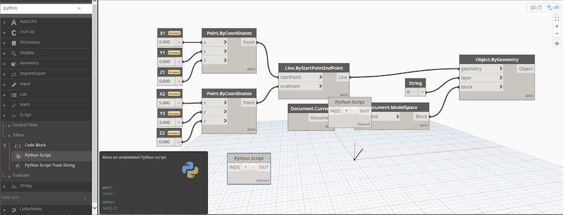The height and width of the screenshot is (215, 564).
Task: Clear the 'python' search with the X icon
Action: coord(79,8)
